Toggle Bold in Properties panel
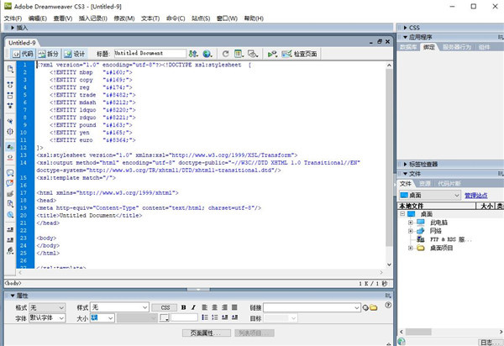 coord(183,307)
